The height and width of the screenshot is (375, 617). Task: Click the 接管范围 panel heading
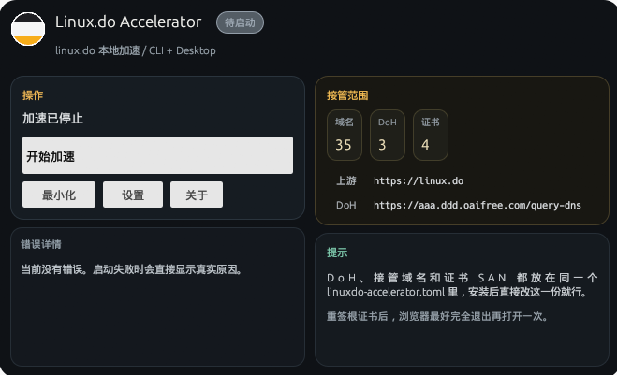347,95
